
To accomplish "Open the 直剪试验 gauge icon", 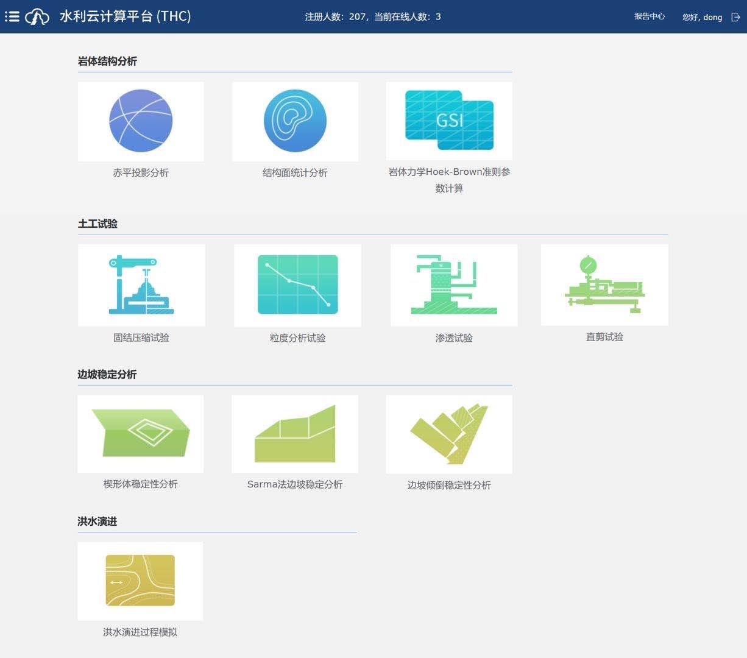I will coord(604,285).
